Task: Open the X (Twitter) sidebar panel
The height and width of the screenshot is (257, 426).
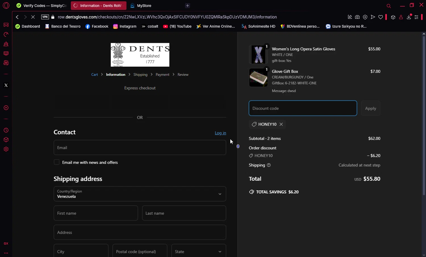Action: tap(6, 85)
